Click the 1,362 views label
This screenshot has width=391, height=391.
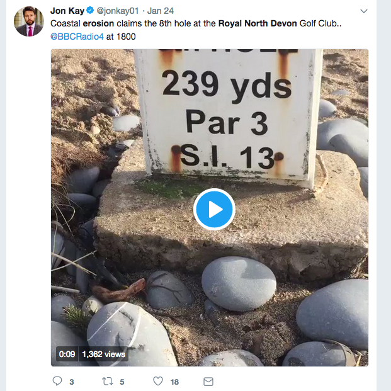[x=103, y=354]
